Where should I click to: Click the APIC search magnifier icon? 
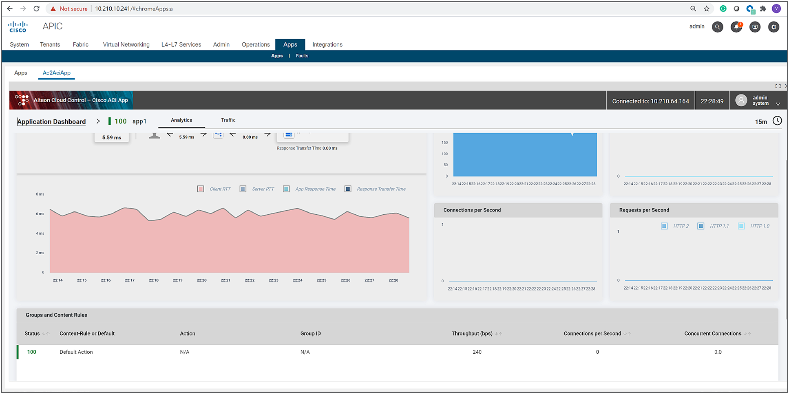[717, 27]
